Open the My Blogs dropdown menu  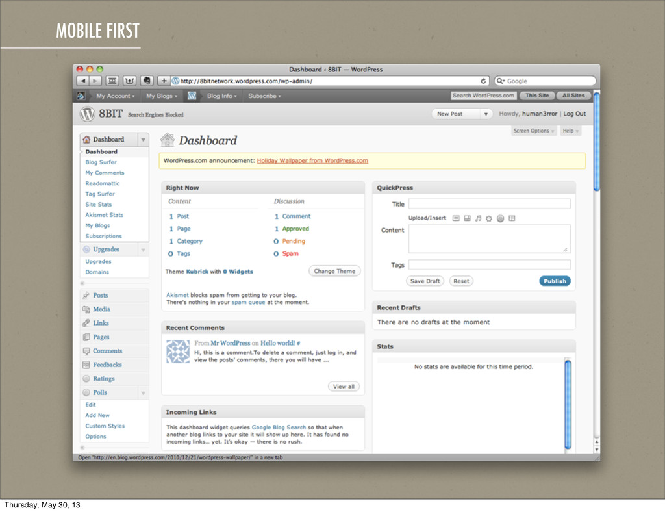coord(162,96)
